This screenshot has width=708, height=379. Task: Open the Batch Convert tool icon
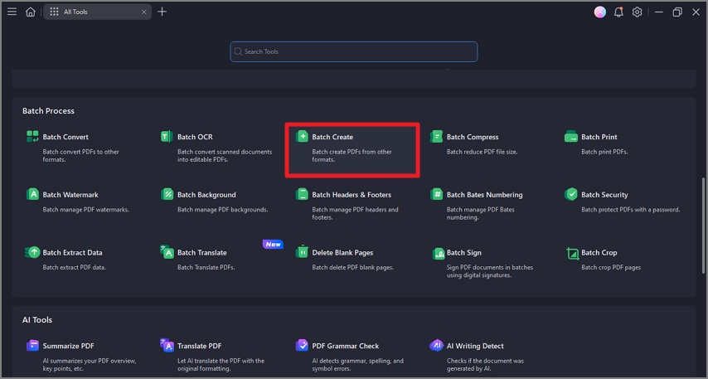[32, 136]
